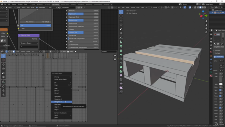Select the Cursor tool in the UV editor toolbar
The image size is (225, 127).
pyautogui.click(x=3, y=60)
